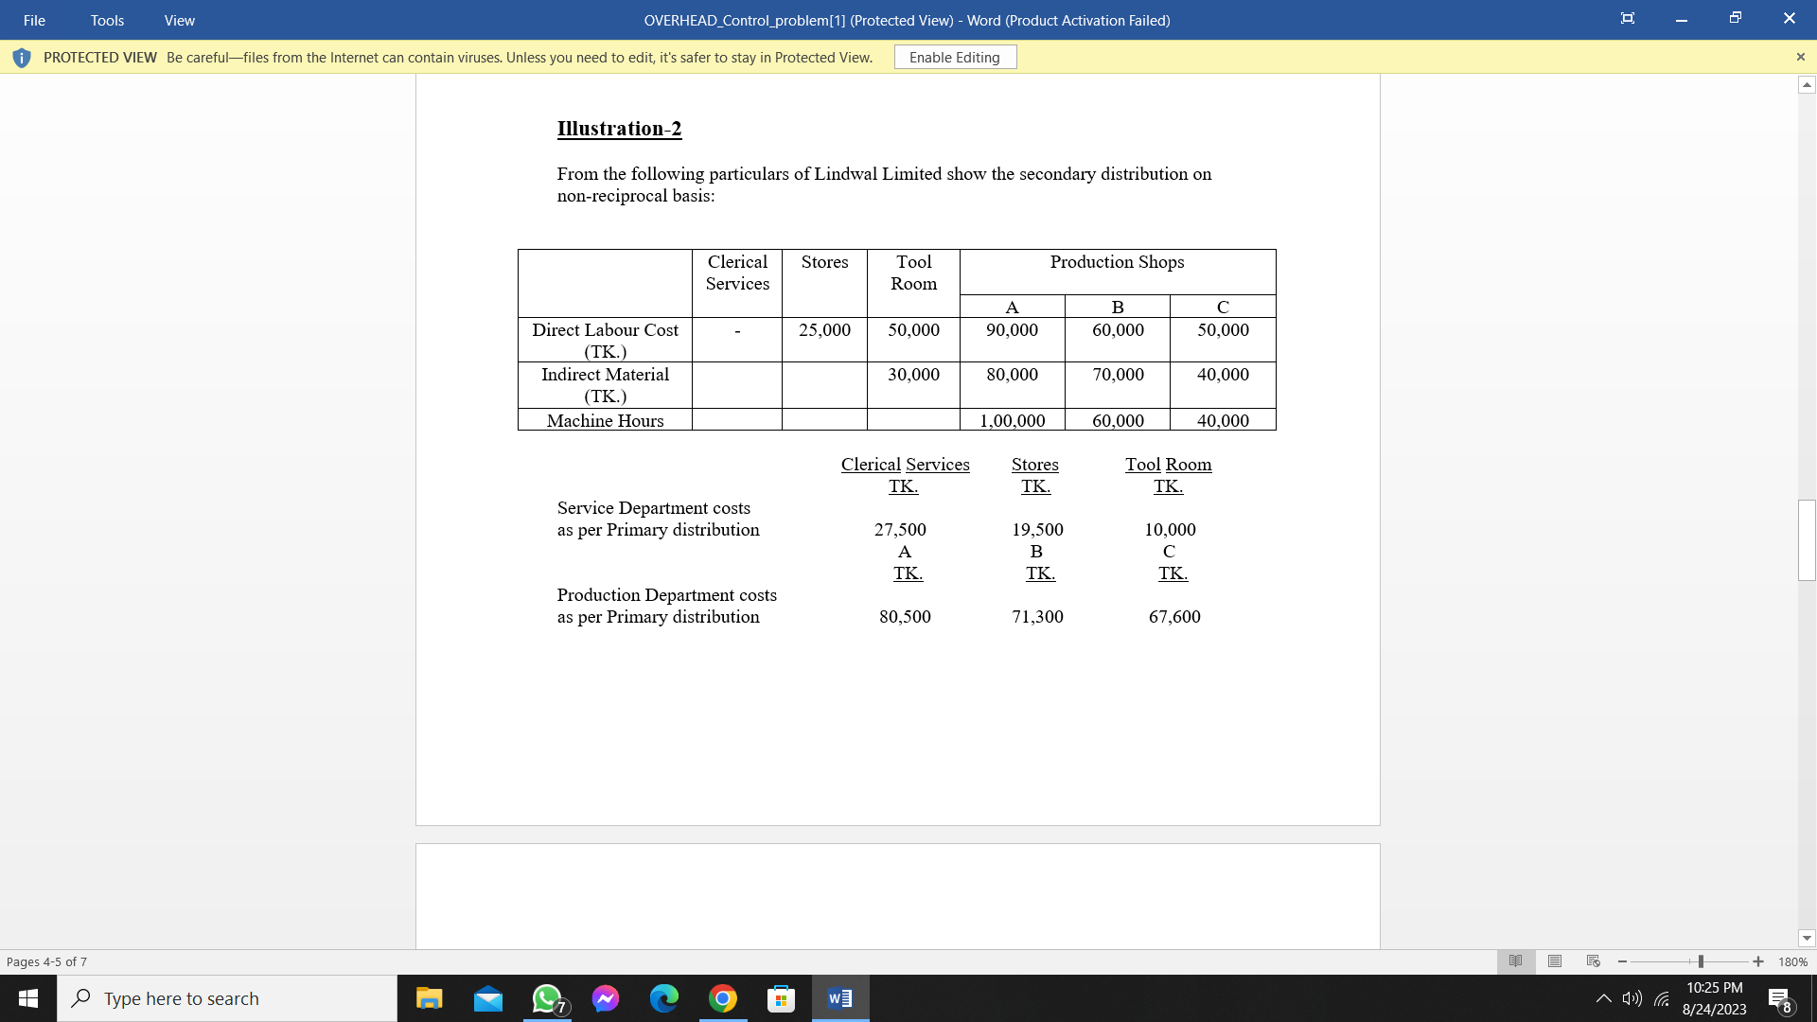The height and width of the screenshot is (1022, 1817).
Task: Click the Enable Editing button
Action: [954, 58]
